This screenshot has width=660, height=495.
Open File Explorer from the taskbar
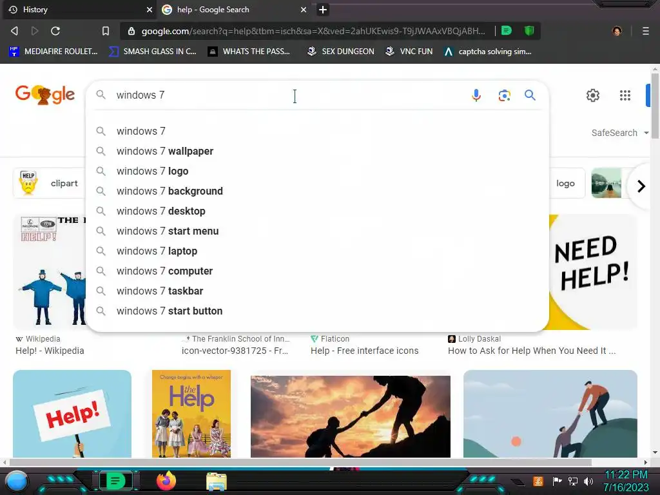217,481
